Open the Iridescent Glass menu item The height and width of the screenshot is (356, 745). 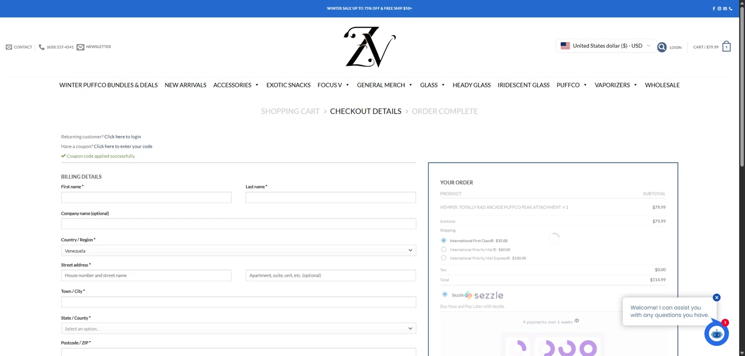click(x=523, y=85)
